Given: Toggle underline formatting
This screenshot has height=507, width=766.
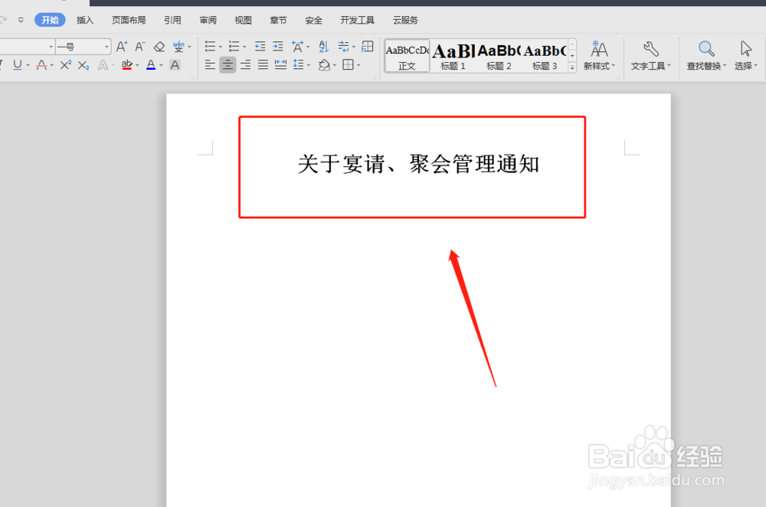Looking at the screenshot, I should point(17,65).
